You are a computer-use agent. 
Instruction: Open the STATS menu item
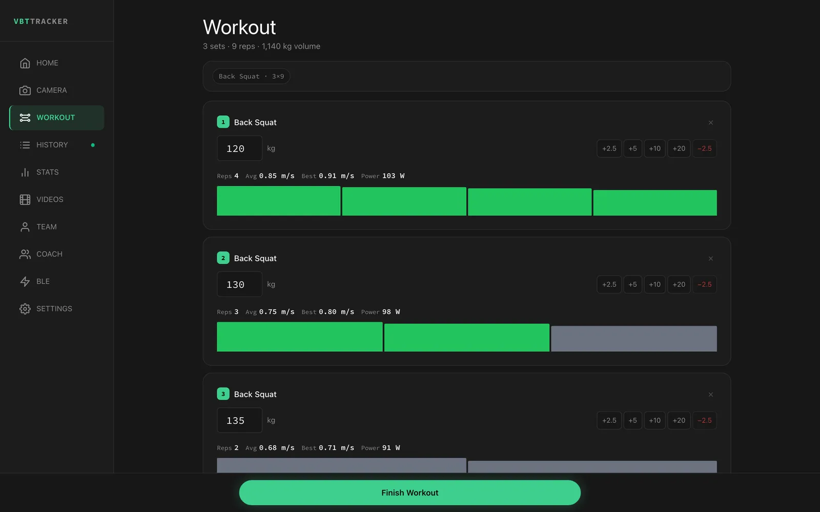click(x=56, y=172)
